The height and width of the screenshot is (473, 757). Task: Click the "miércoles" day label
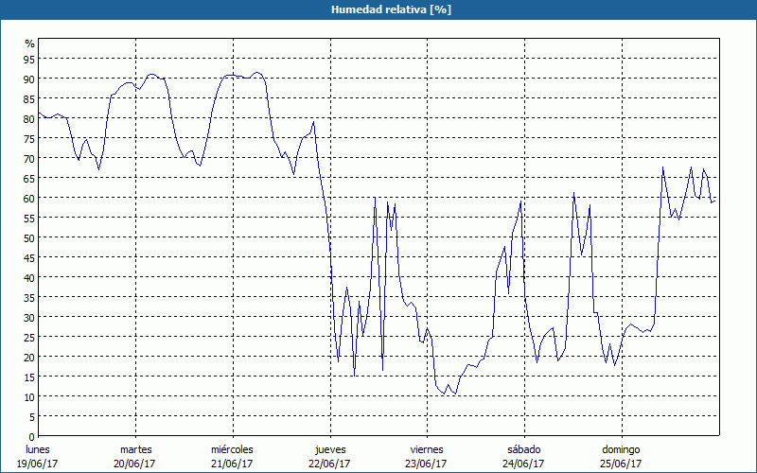coord(232,449)
